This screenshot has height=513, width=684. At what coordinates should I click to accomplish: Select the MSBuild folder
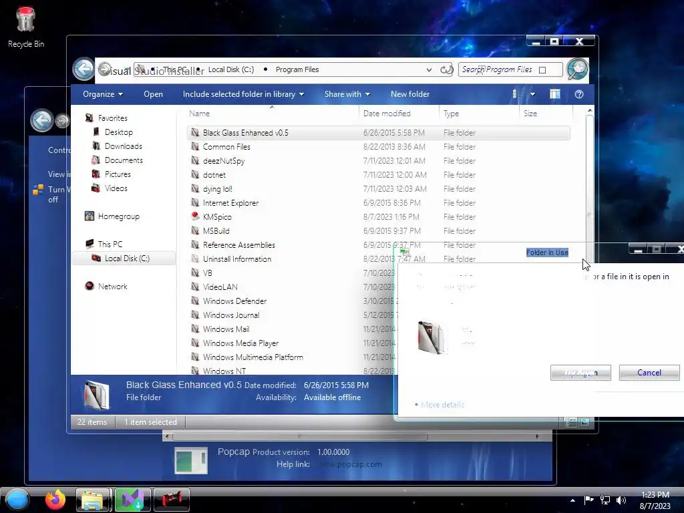[216, 230]
